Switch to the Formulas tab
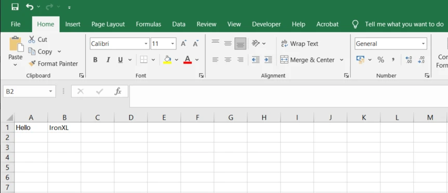 [x=148, y=24]
